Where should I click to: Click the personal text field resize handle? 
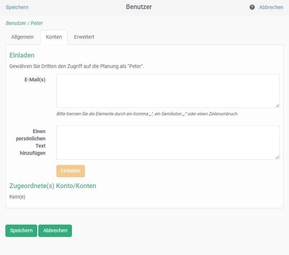[x=277, y=157]
